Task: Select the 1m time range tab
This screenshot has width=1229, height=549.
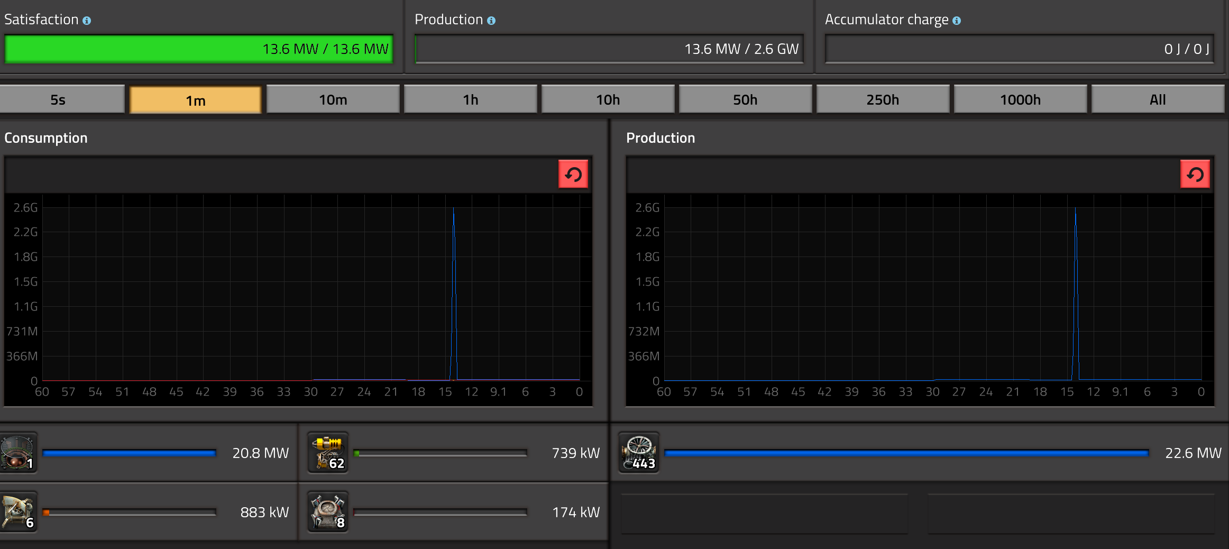Action: [196, 100]
